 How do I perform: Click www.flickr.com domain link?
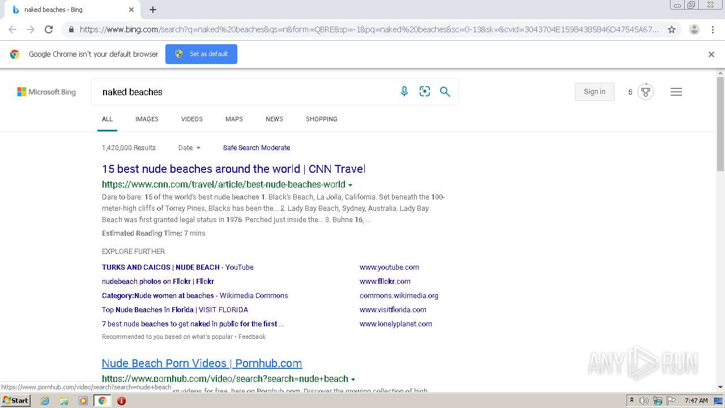385,282
